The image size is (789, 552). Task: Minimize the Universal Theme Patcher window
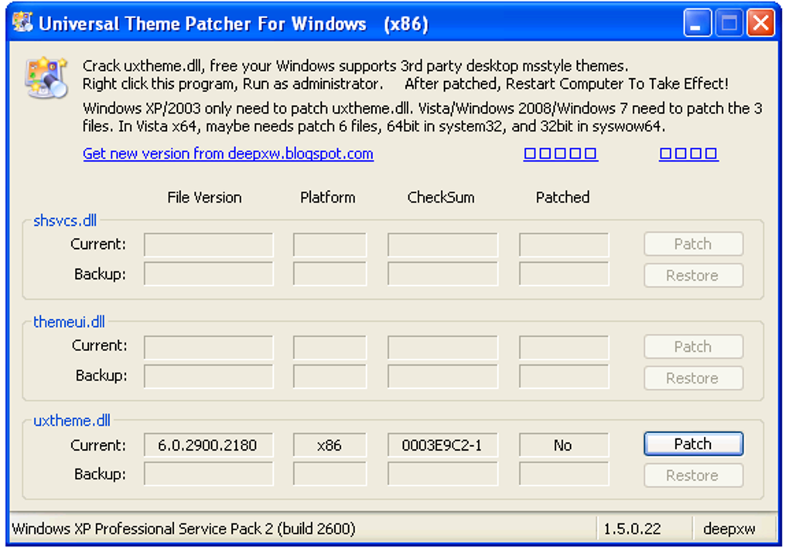697,23
